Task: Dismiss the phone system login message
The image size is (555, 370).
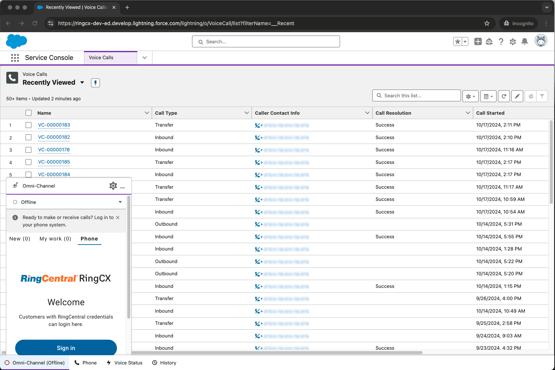Action: click(x=118, y=218)
